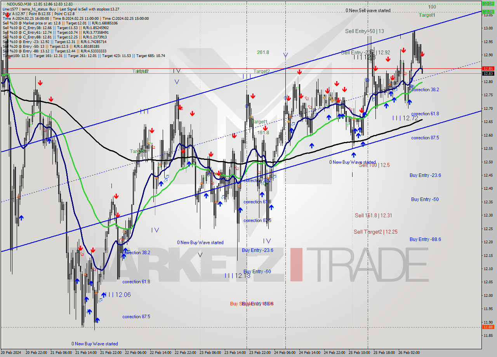The image size is (497, 357).
Task: Select the 'III 12.13' wave label
Action: coord(238,275)
